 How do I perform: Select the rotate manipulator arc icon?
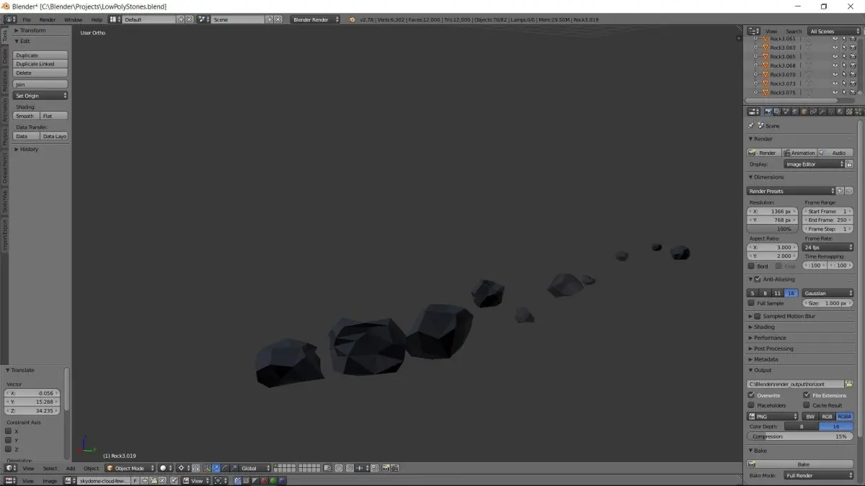[x=224, y=468]
